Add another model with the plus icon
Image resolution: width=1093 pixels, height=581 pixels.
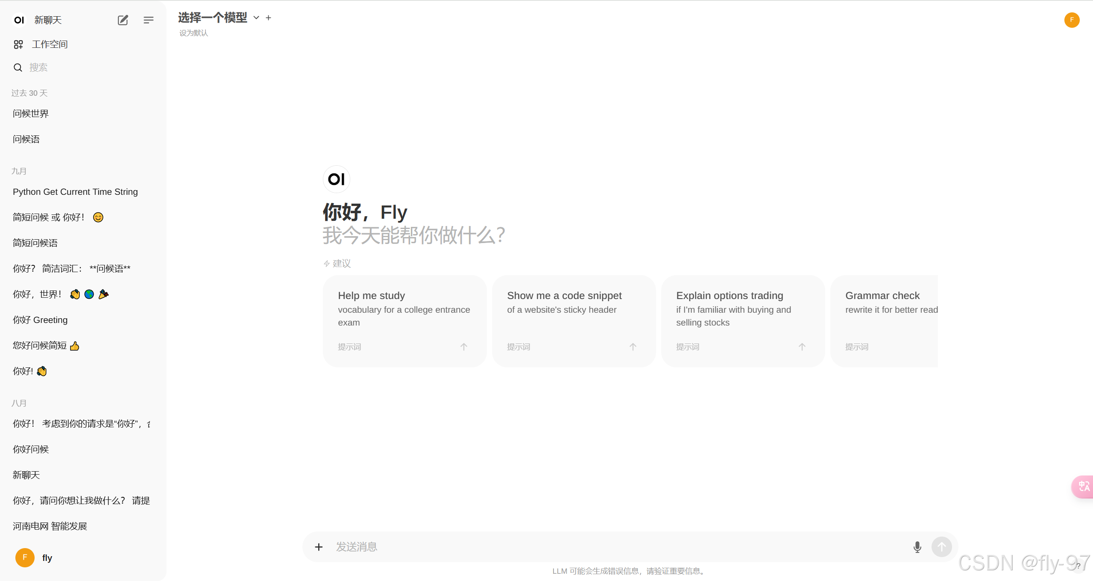pyautogui.click(x=268, y=18)
